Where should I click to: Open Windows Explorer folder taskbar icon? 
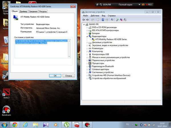36,125
